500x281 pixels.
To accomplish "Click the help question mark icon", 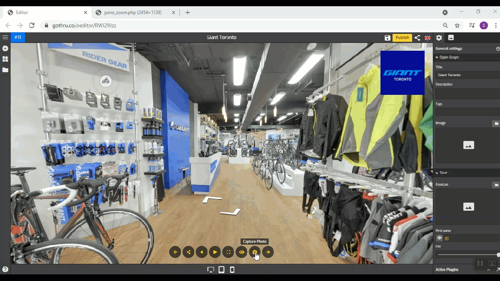I will coord(5,269).
